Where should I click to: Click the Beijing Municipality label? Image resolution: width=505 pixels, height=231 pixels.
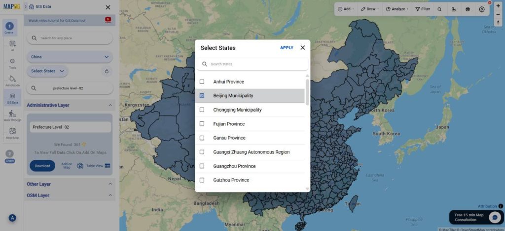(x=233, y=96)
